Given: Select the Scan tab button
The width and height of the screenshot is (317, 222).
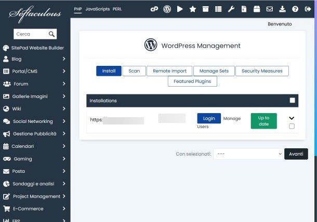Looking at the screenshot, I should (134, 71).
